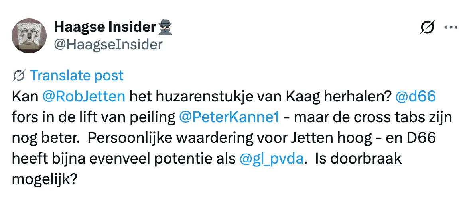Open Grok from the post header icon
Viewport: 469px width, 199px height.
[427, 27]
